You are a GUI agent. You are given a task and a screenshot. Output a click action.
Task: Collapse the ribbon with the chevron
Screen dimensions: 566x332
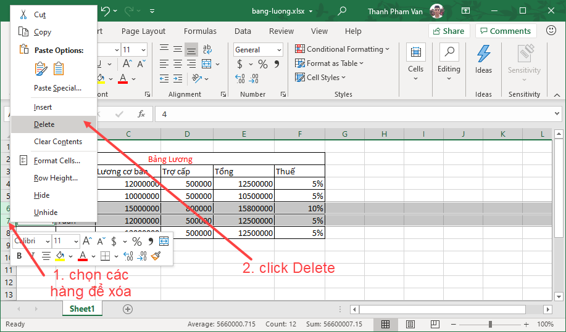click(x=557, y=95)
